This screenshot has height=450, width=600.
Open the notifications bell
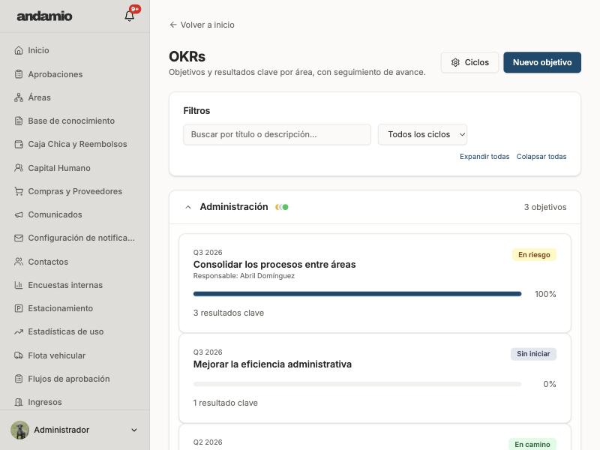pos(129,16)
